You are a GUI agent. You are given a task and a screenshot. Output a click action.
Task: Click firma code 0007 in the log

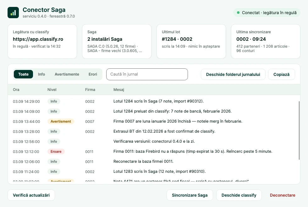[90, 122]
